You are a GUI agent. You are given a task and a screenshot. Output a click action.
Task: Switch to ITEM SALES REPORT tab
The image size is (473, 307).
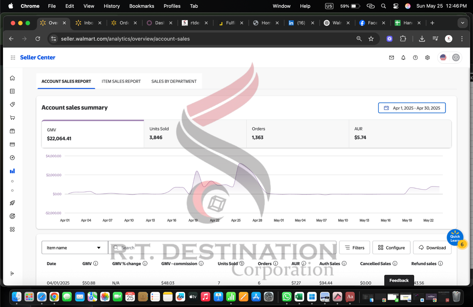tap(121, 81)
